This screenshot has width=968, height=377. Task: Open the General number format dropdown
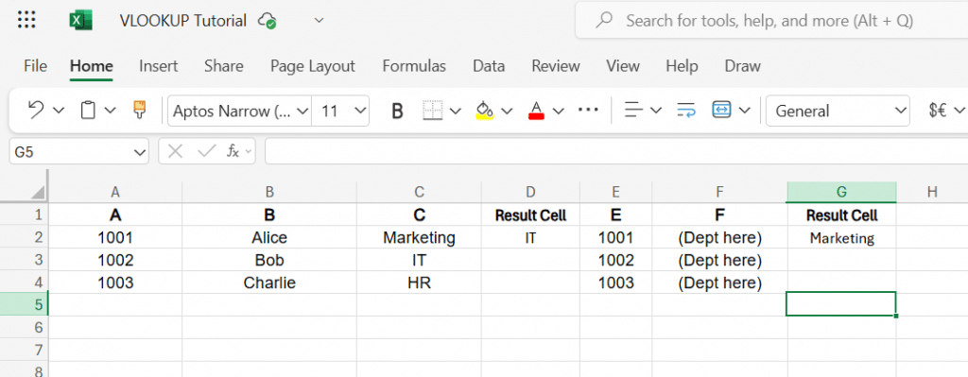838,111
